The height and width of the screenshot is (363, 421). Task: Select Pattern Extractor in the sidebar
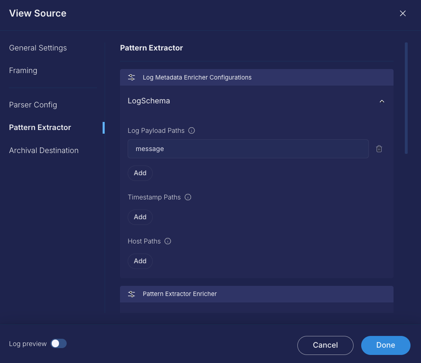coord(40,127)
